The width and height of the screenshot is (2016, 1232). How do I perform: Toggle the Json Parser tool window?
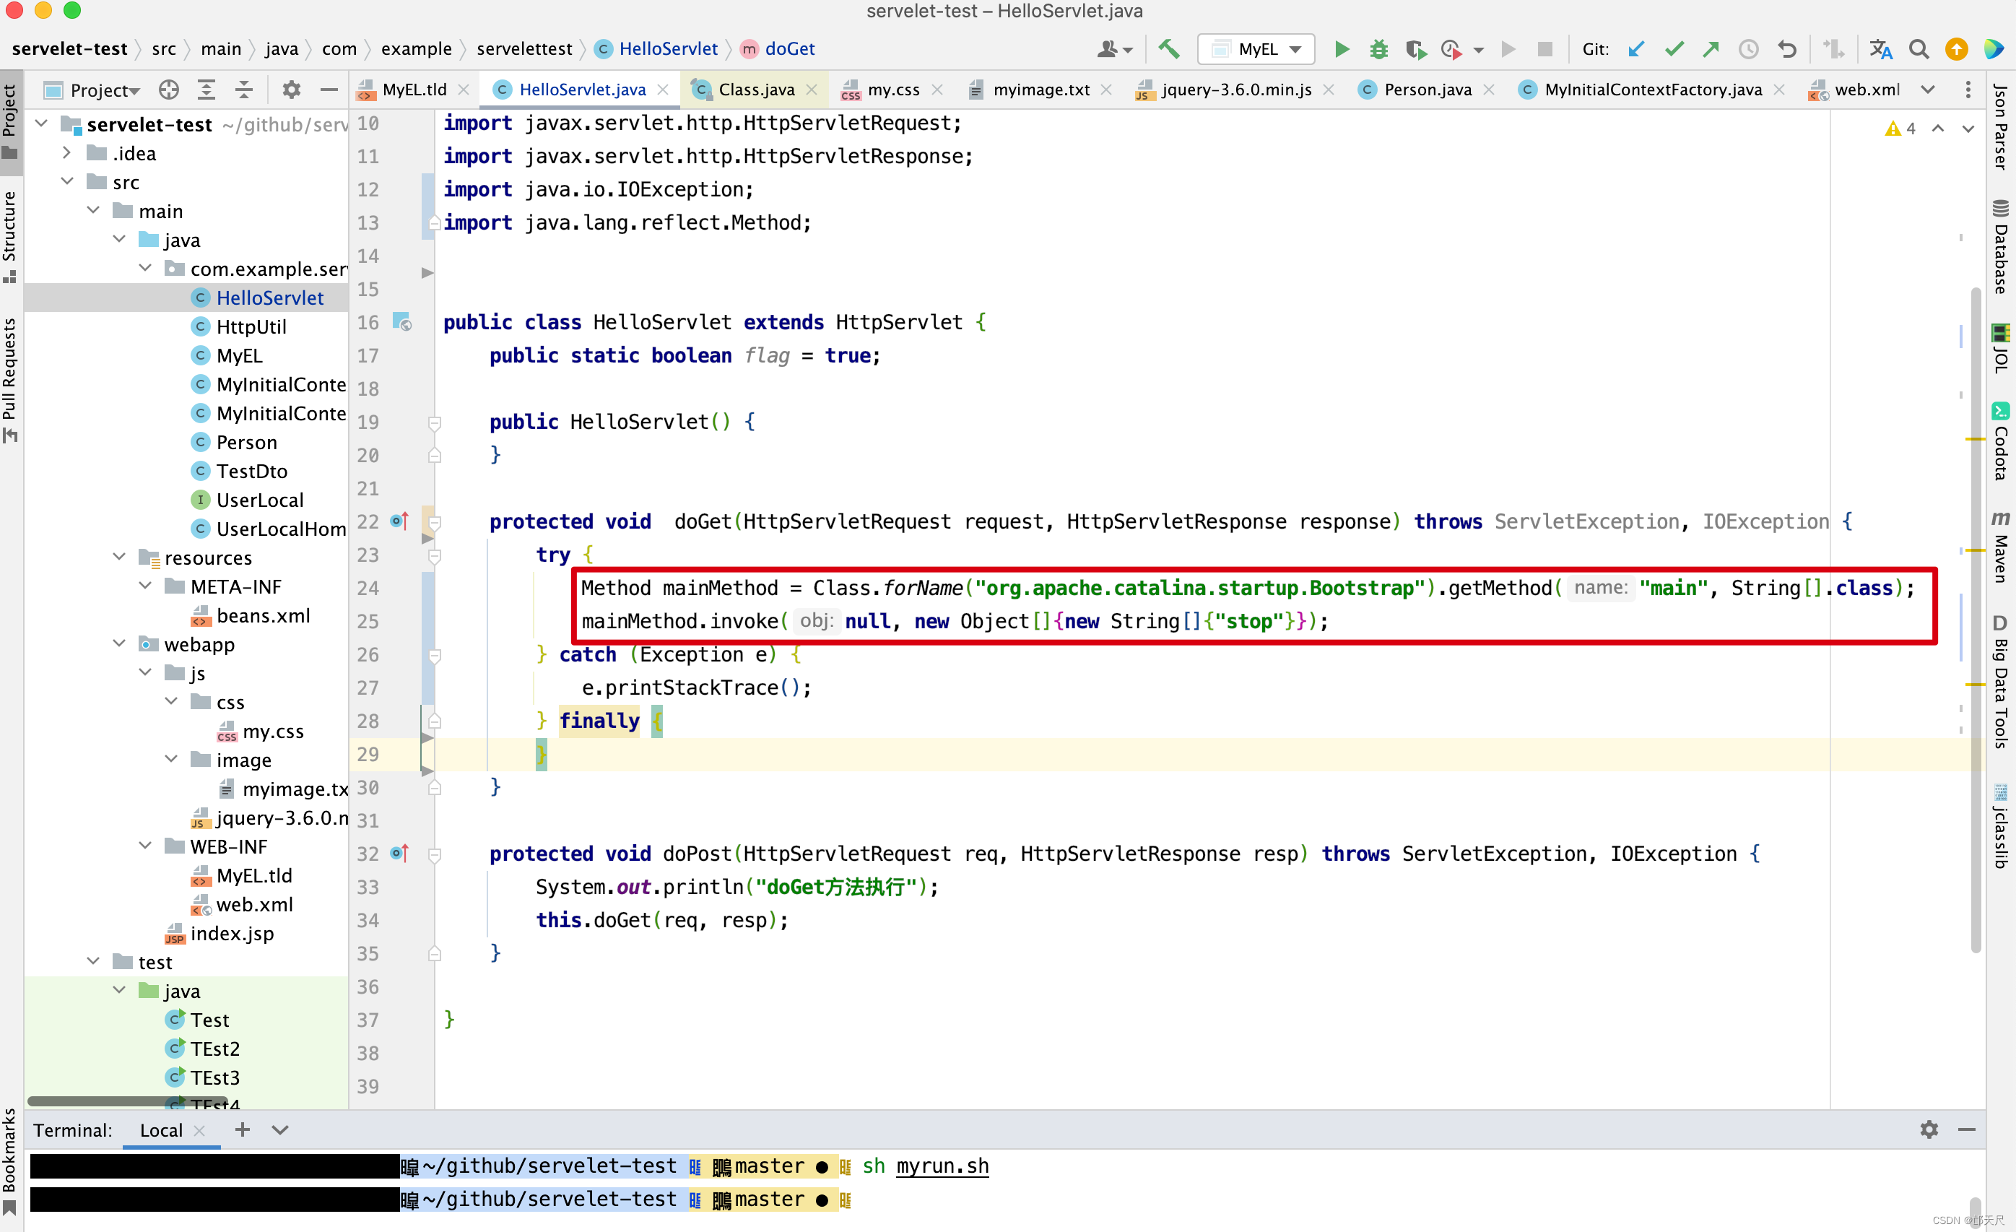click(1999, 126)
